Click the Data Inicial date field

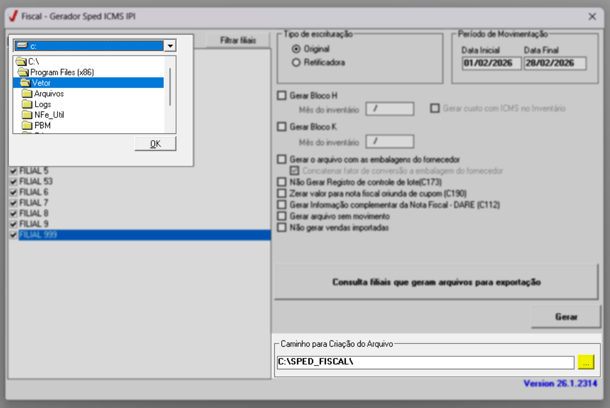pyautogui.click(x=491, y=64)
